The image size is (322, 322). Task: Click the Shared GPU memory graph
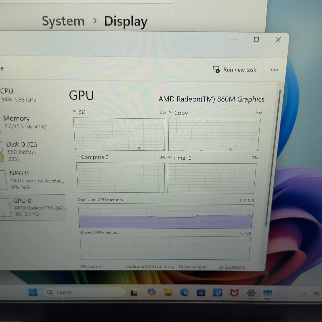[165, 248]
